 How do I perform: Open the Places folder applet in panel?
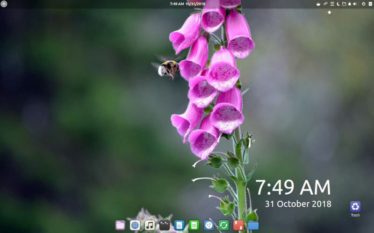click(344, 4)
